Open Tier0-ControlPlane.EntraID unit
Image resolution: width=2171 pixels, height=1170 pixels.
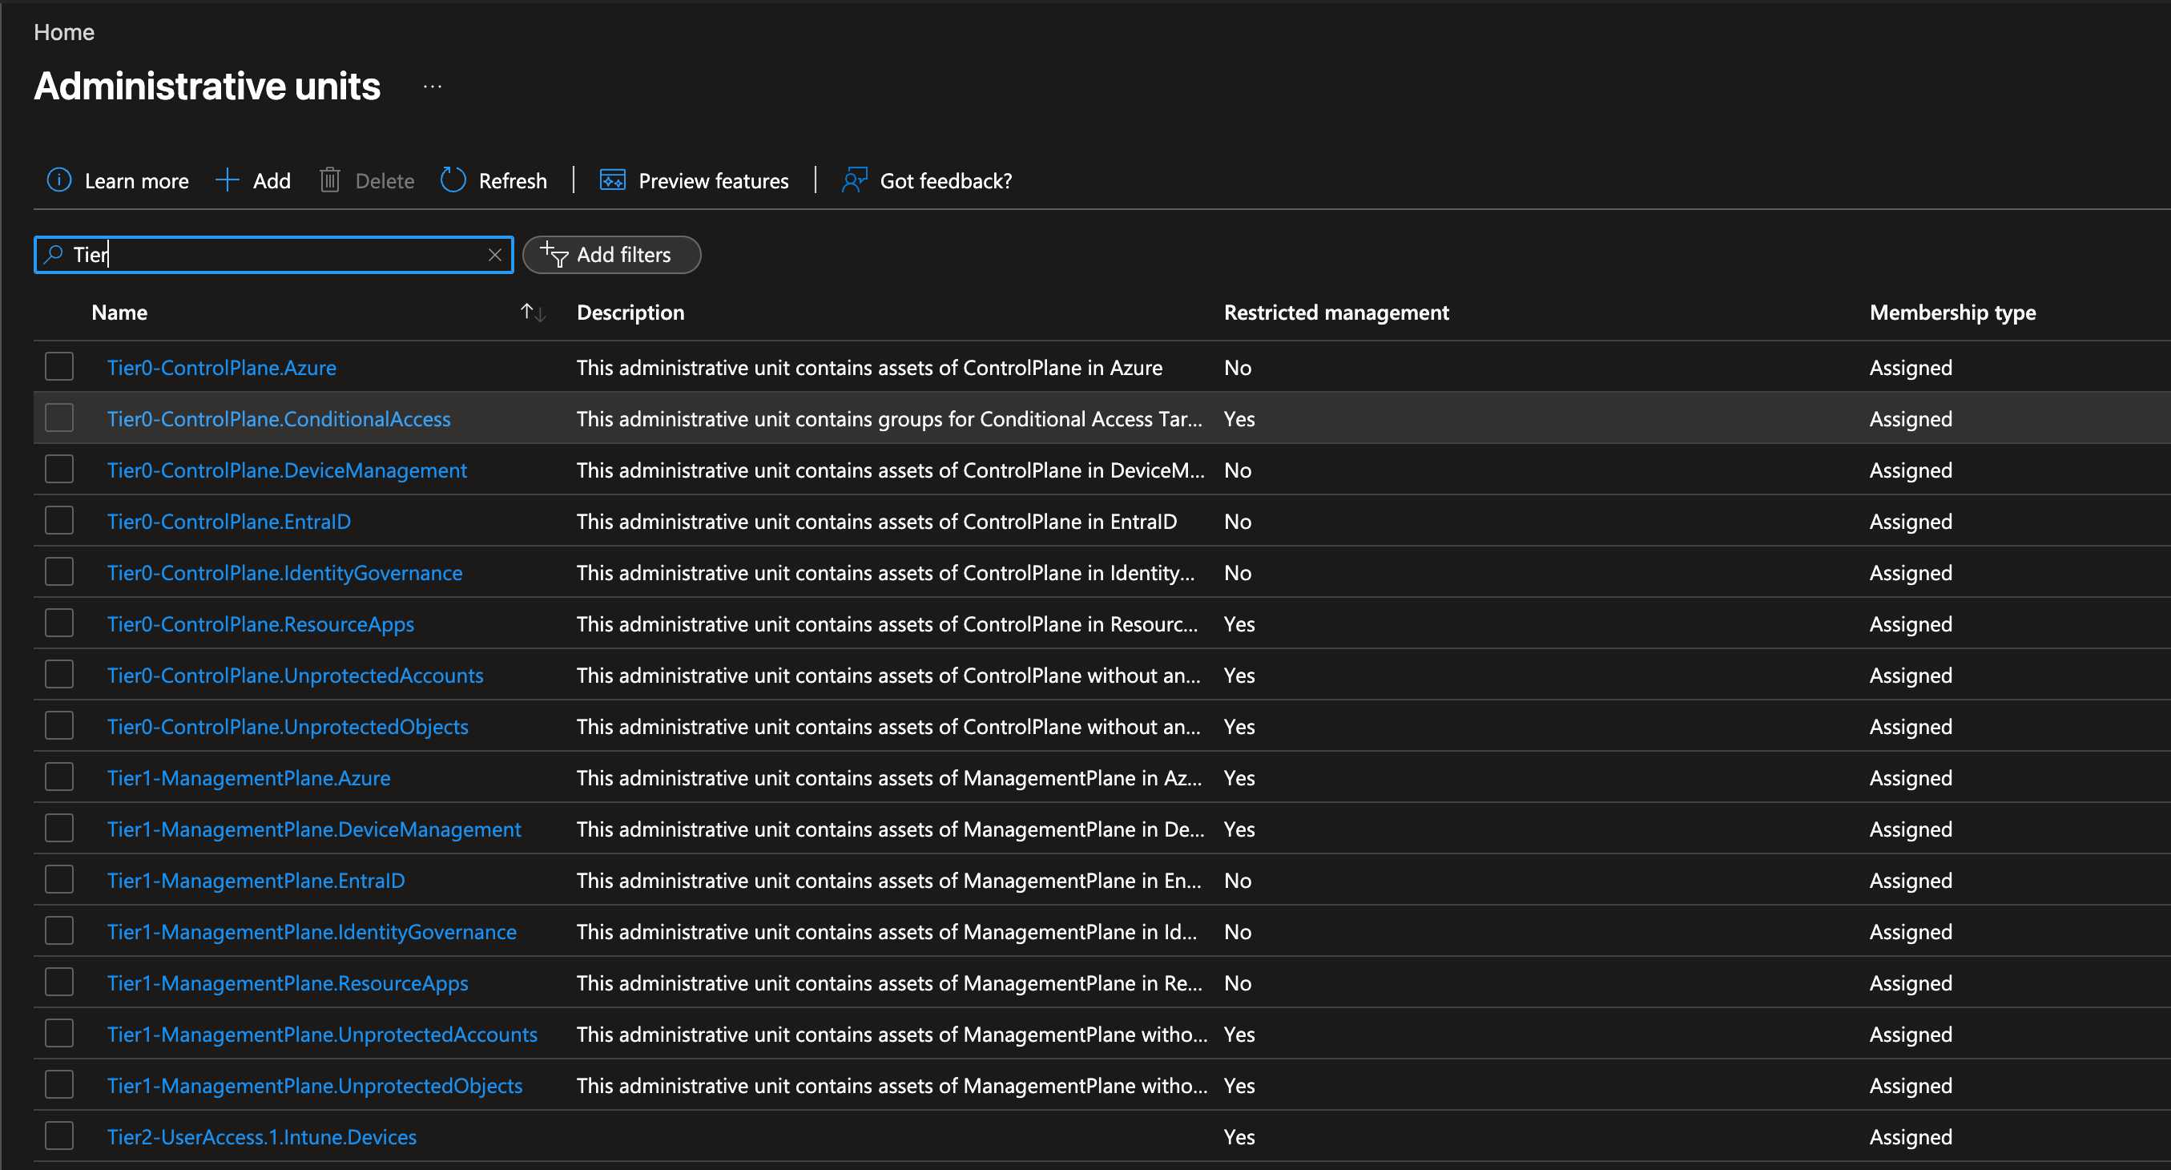[229, 522]
